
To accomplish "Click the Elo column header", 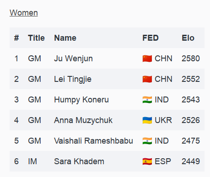I will click(188, 38).
